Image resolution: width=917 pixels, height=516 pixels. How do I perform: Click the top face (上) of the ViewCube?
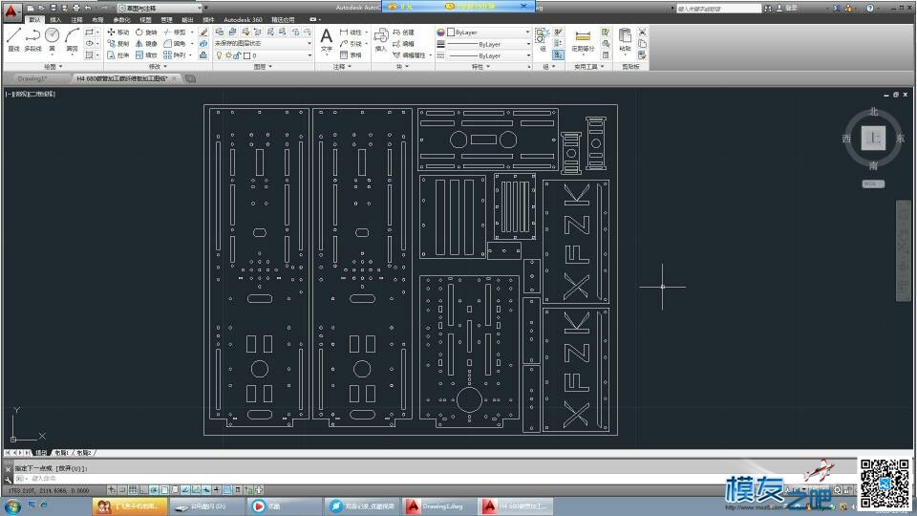click(873, 139)
